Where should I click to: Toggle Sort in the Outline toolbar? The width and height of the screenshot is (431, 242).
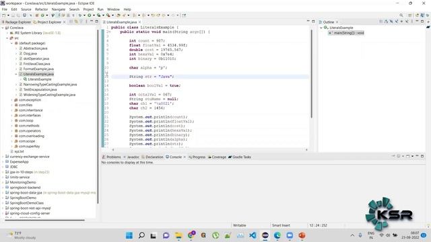coord(386,22)
